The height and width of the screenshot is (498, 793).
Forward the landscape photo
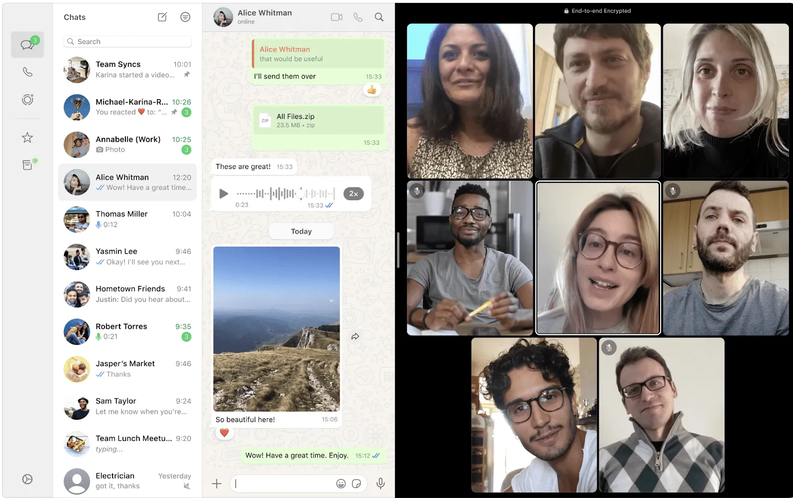pyautogui.click(x=355, y=336)
